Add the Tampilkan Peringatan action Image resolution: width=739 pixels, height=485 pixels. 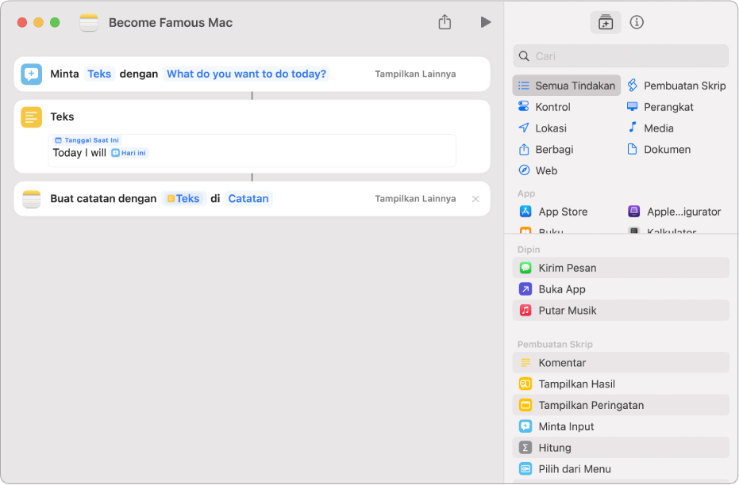pos(591,405)
